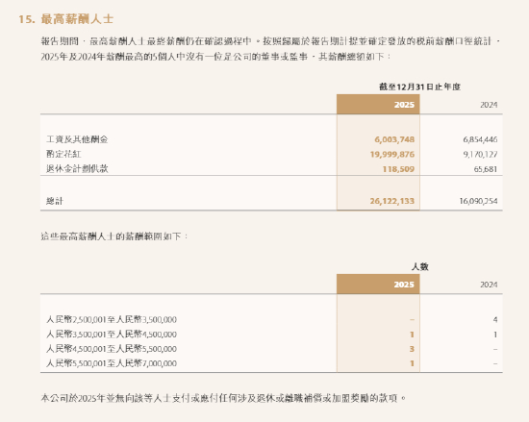Click the value 9,170,127
The image size is (529, 422).
(480, 154)
